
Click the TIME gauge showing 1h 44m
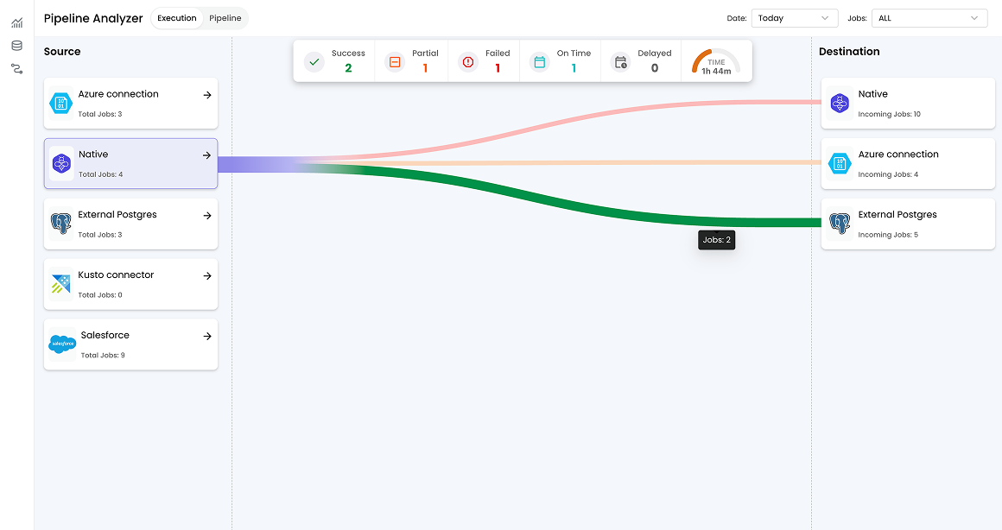pyautogui.click(x=717, y=60)
